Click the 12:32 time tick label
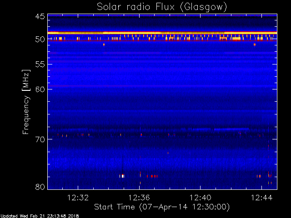This screenshot has height=218, width=291. [78, 198]
